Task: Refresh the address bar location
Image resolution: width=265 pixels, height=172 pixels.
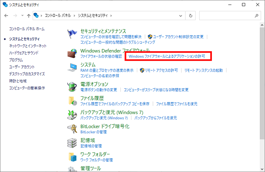Action: (191, 16)
